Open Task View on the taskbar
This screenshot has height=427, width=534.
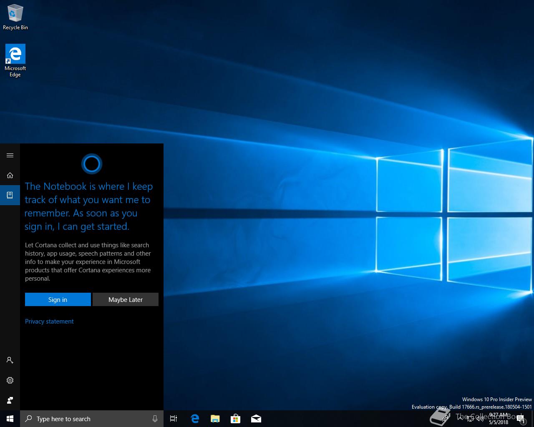(x=174, y=419)
